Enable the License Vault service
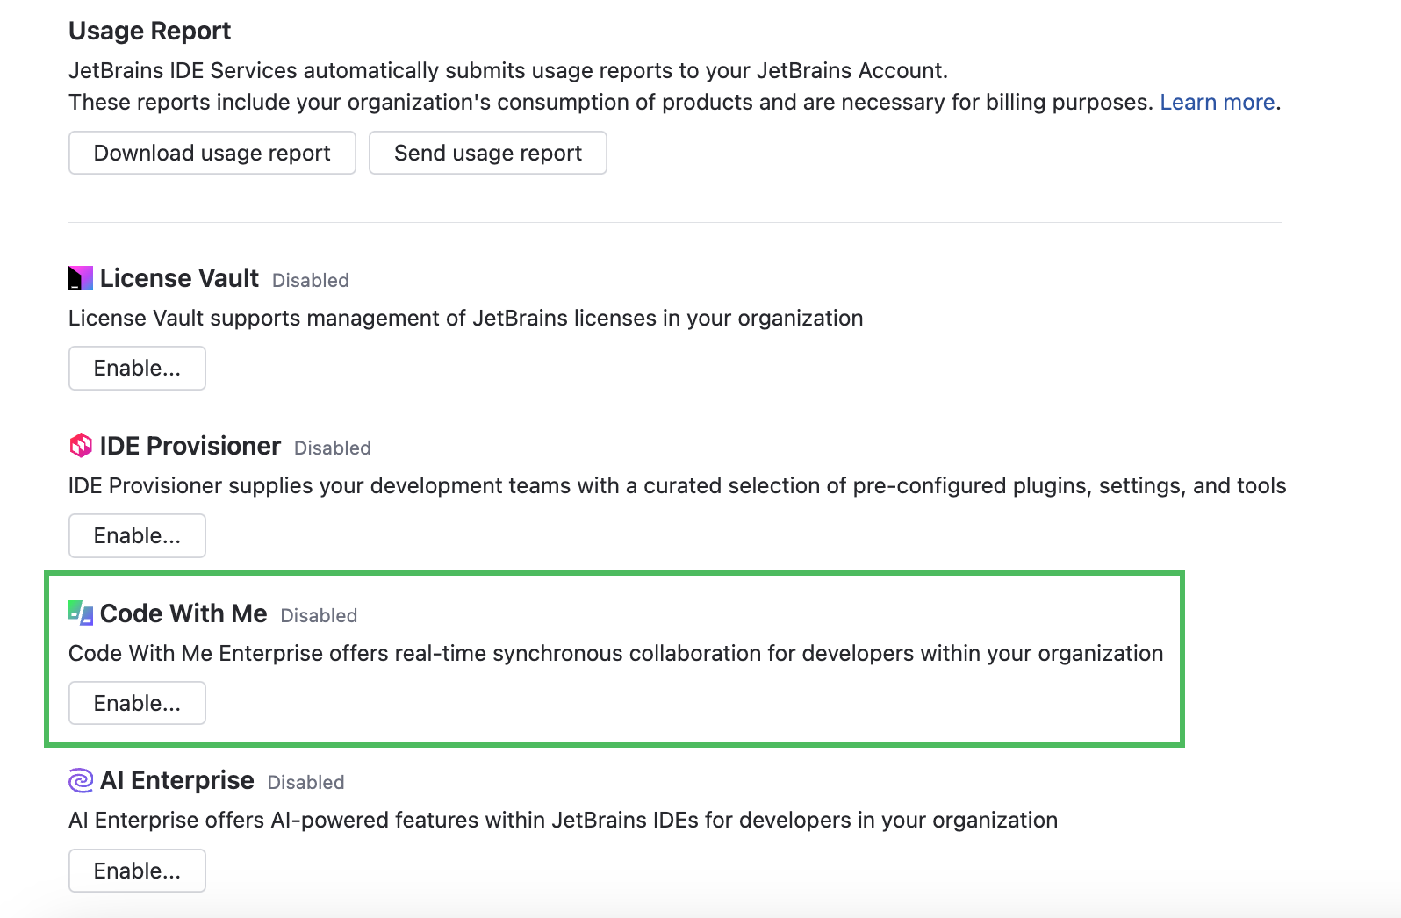Viewport: 1401px width, 918px height. [x=137, y=368]
